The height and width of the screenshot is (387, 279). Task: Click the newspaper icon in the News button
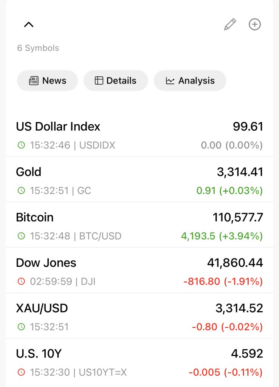(34, 81)
